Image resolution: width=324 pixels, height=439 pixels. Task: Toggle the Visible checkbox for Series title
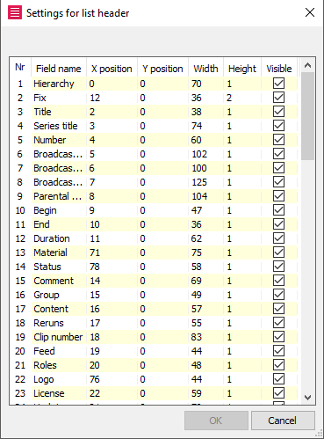[x=278, y=126]
